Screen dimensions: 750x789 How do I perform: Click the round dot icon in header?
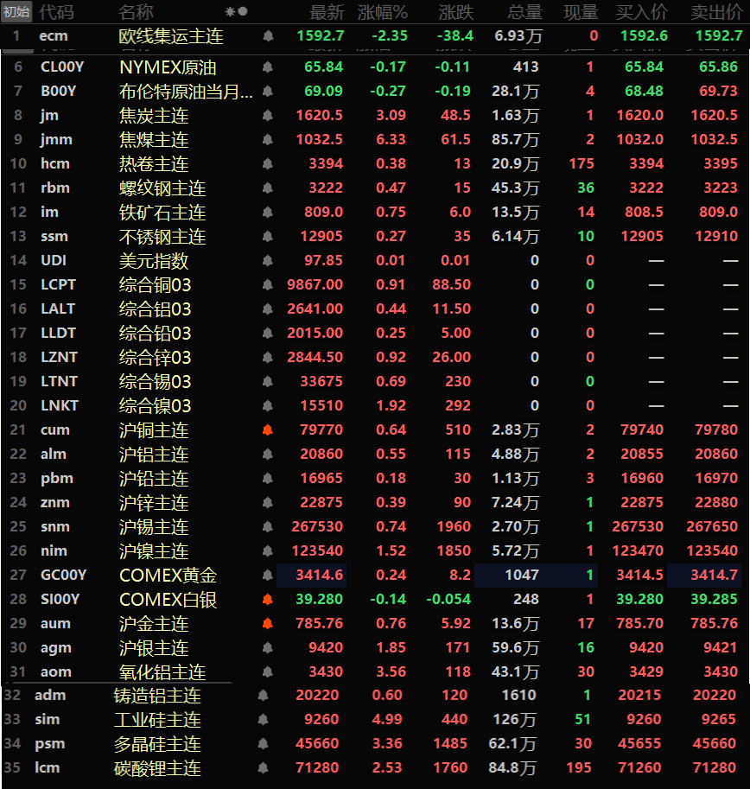coord(243,12)
